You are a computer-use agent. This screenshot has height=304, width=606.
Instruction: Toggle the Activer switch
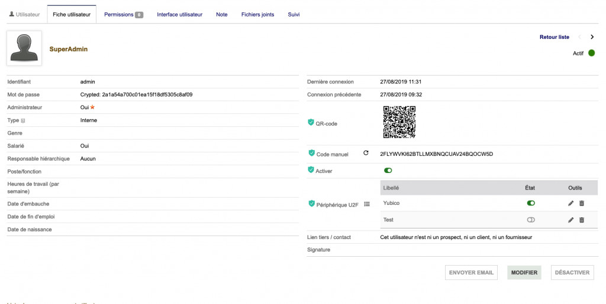388,171
